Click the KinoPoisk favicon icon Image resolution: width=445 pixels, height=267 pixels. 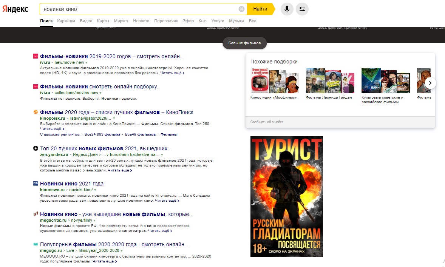(36, 112)
